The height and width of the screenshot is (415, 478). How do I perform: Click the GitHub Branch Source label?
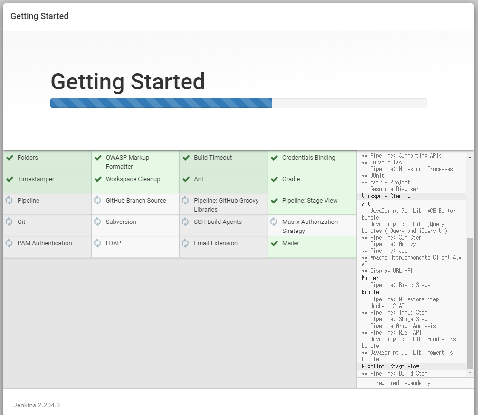click(x=136, y=200)
